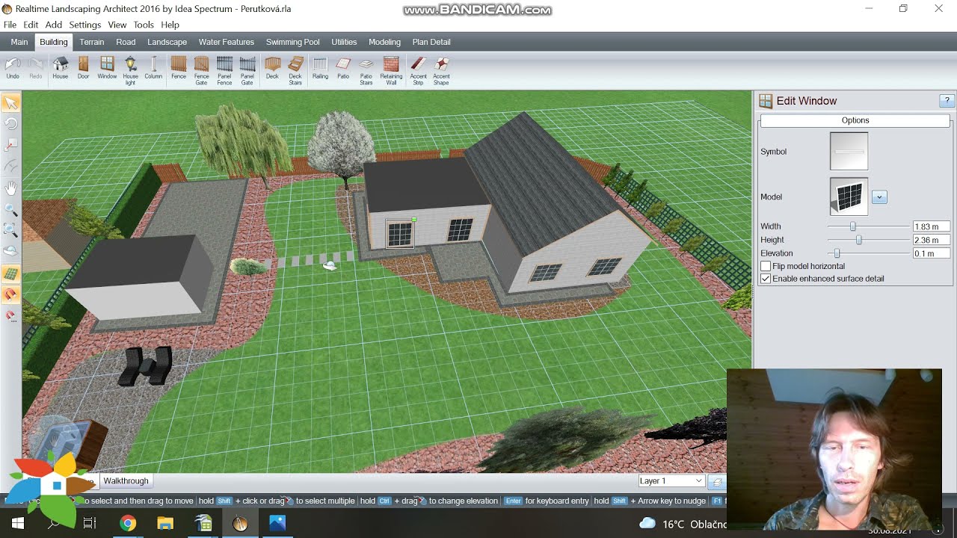Pick the Railing tool
Image resolution: width=957 pixels, height=538 pixels.
[x=320, y=68]
